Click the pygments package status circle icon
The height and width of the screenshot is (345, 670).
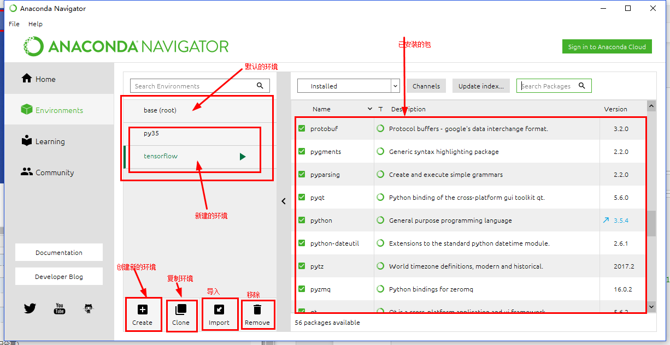point(380,152)
